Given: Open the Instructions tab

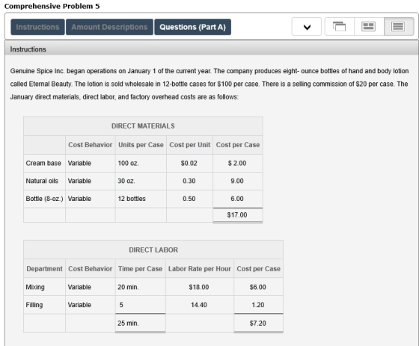Looking at the screenshot, I should pos(37,27).
